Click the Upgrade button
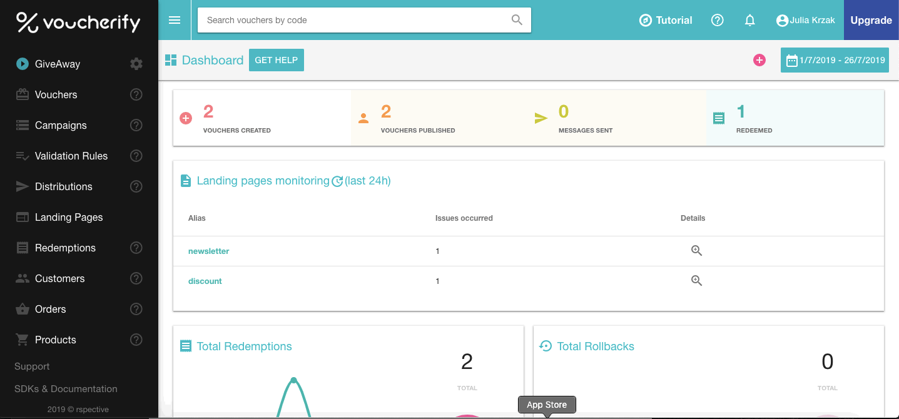 tap(871, 20)
